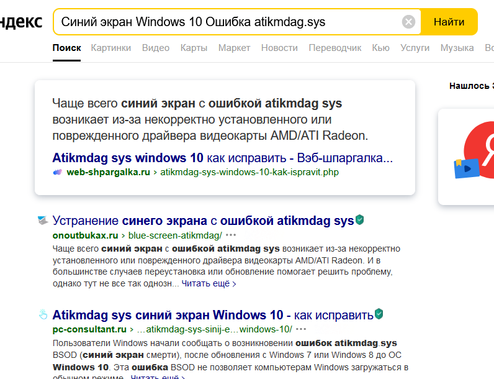Click the pc-consultant.ru result favicon
The width and height of the screenshot is (494, 379).
[x=43, y=314]
